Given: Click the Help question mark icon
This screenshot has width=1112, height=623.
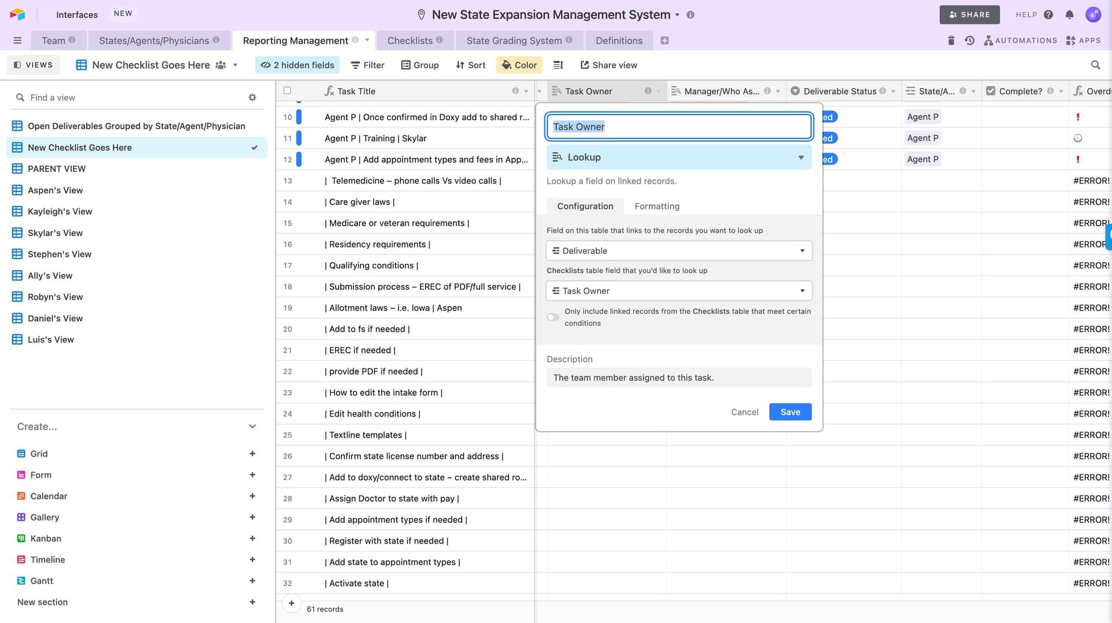Looking at the screenshot, I should (x=1048, y=15).
